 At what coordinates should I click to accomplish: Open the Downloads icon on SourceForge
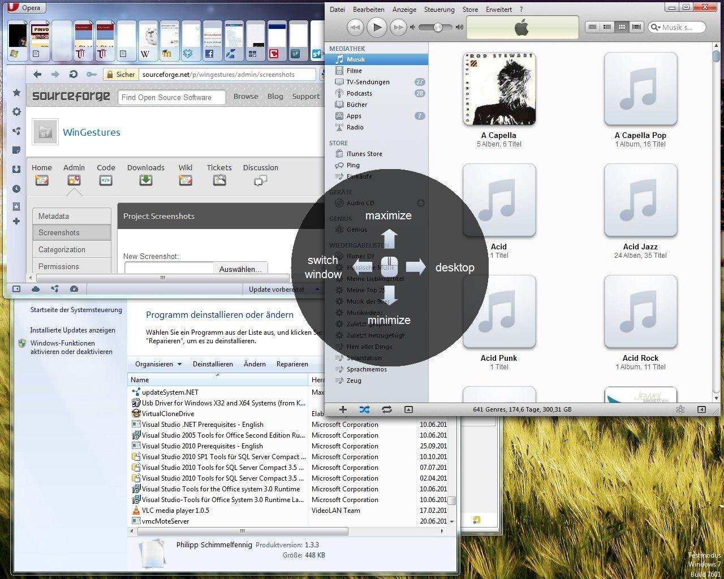tap(146, 180)
